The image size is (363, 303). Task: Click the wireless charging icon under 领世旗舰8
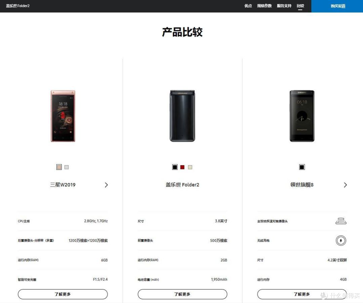pyautogui.click(x=341, y=240)
